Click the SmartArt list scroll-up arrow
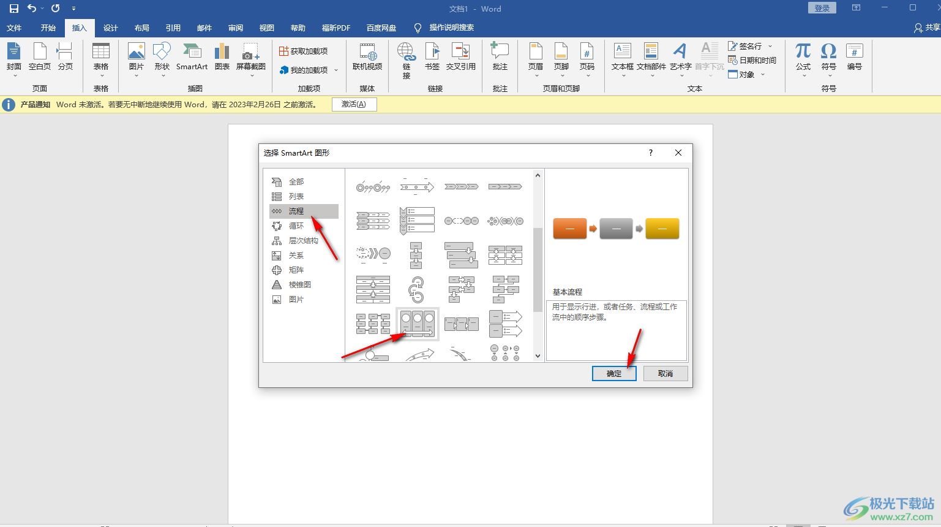 pyautogui.click(x=538, y=175)
